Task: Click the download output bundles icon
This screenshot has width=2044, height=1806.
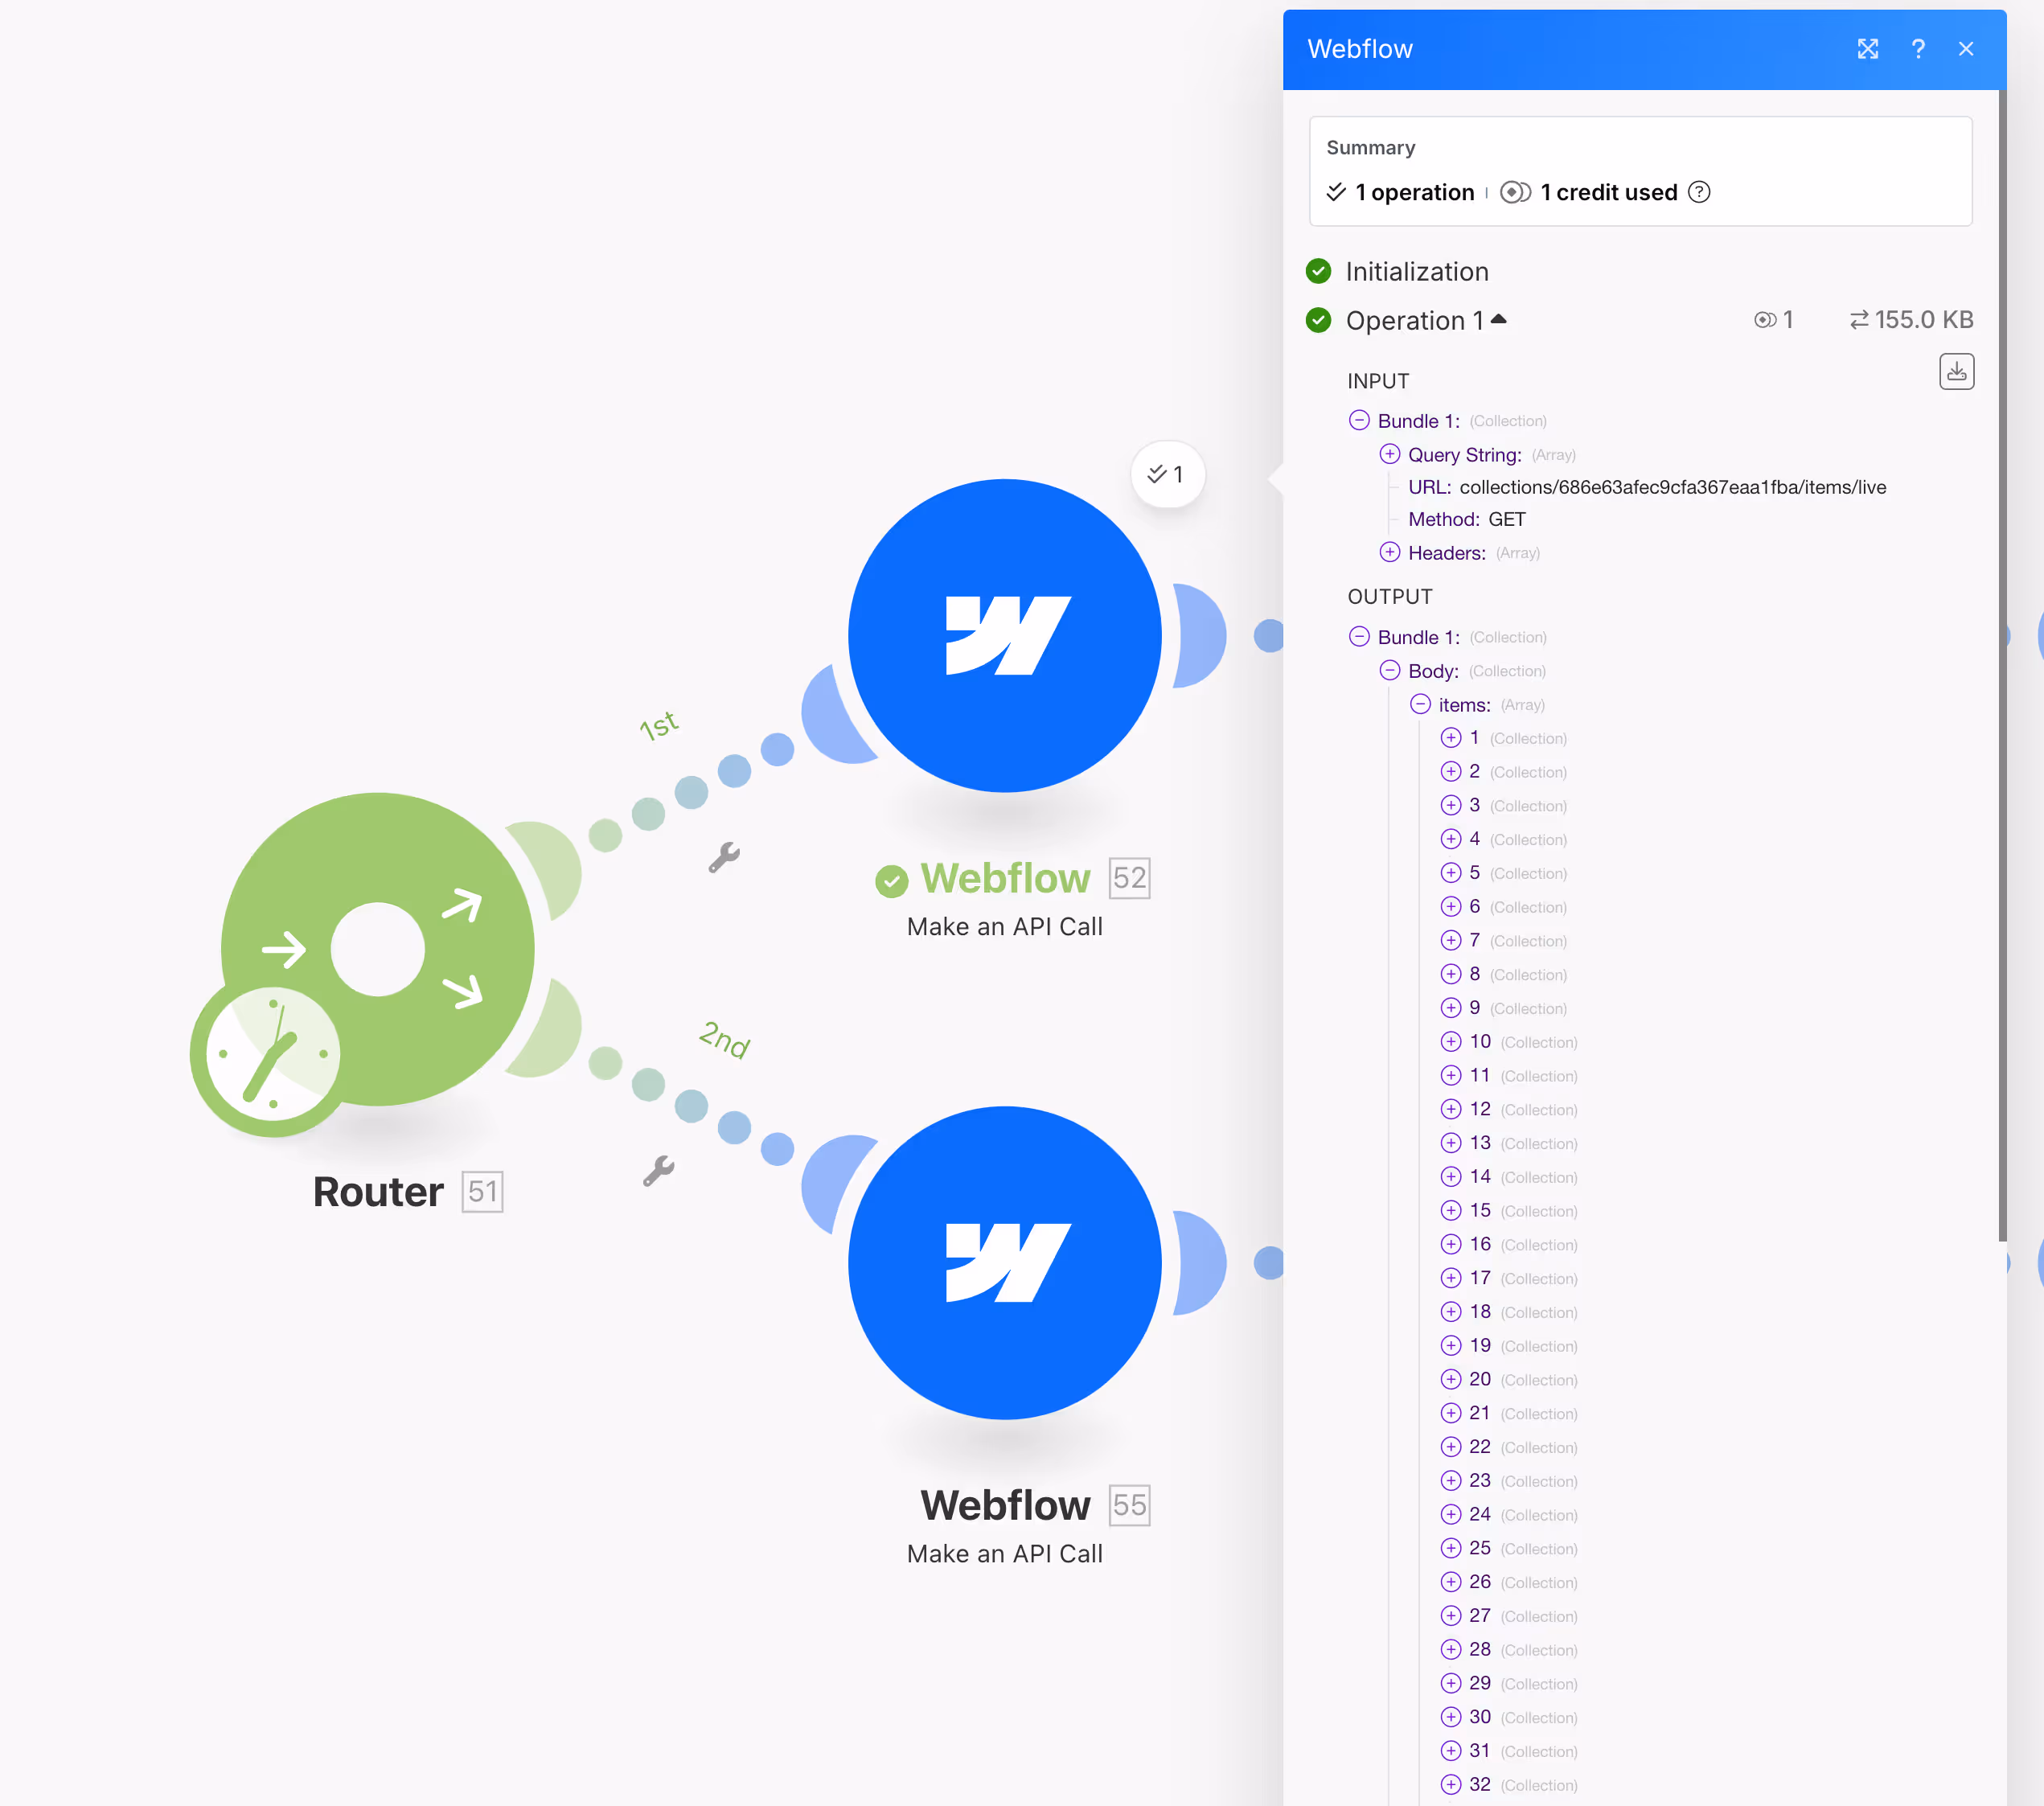Action: coord(1956,372)
